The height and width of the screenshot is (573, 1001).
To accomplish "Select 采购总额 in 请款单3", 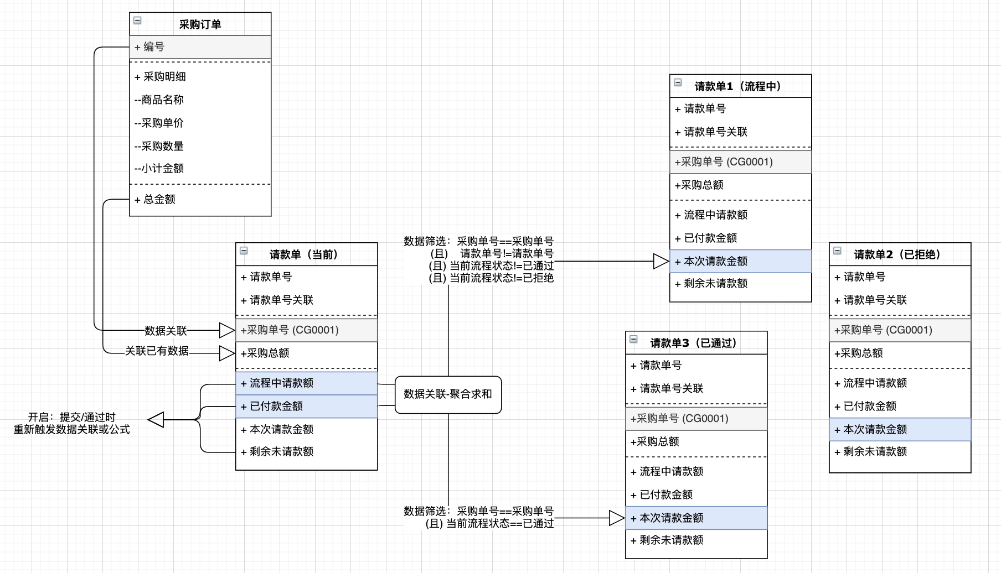I will click(696, 441).
